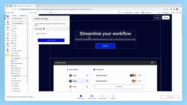187x105 pixels.
Task: Switch to the UI Builder tab
Action: [14, 15]
